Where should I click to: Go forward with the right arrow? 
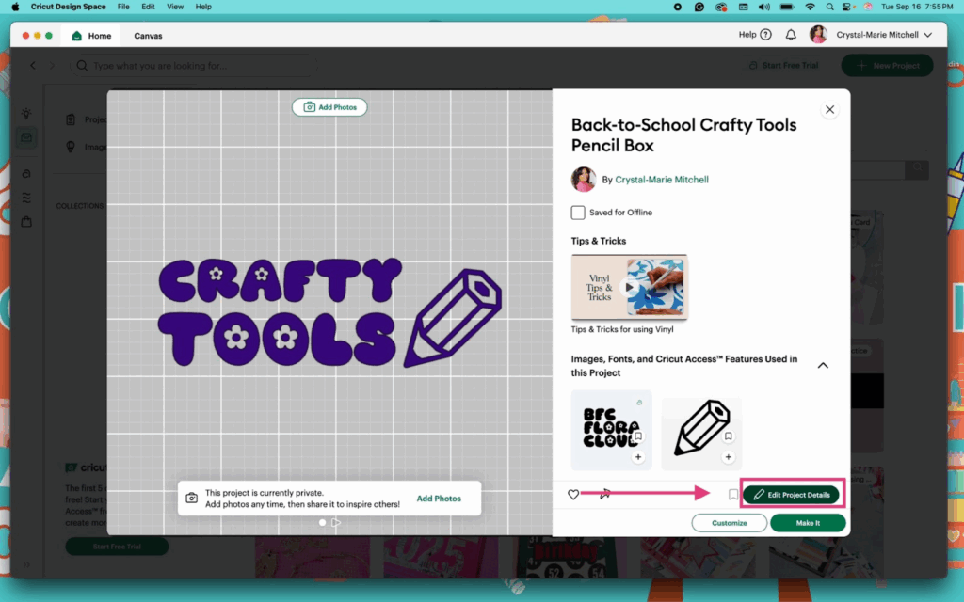[x=53, y=65]
